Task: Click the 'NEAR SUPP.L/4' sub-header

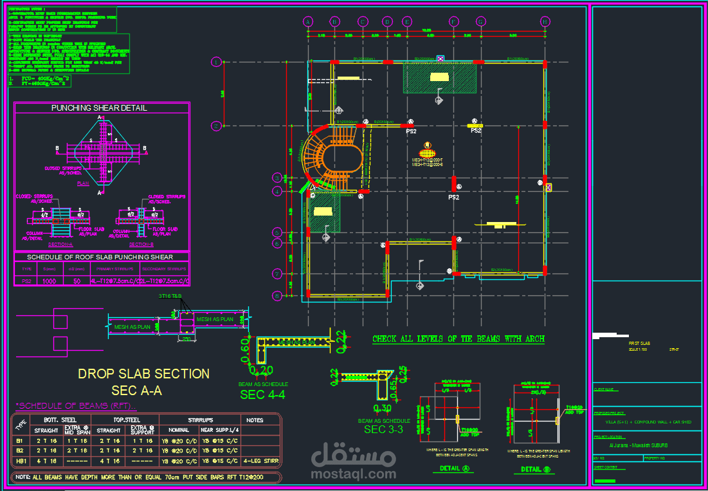Action: [220, 431]
